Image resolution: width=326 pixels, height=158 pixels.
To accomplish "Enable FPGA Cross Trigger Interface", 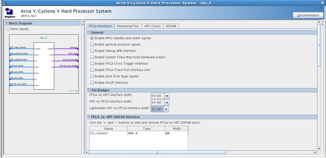I will click(x=92, y=64).
